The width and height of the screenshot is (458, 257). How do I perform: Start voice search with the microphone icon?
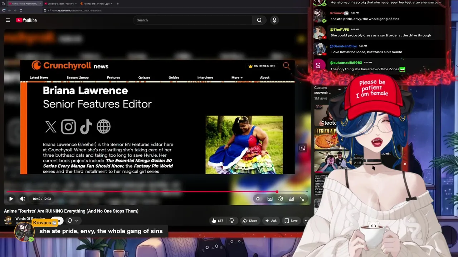click(x=274, y=20)
